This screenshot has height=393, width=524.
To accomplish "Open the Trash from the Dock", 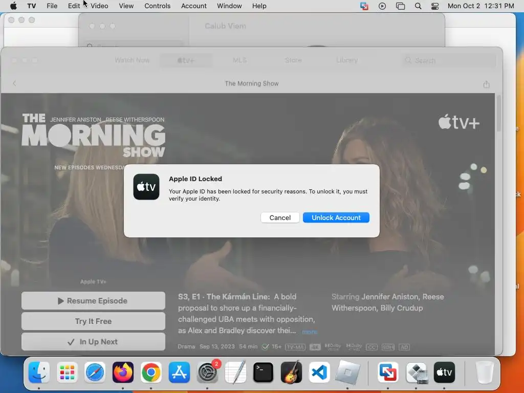I will click(485, 373).
